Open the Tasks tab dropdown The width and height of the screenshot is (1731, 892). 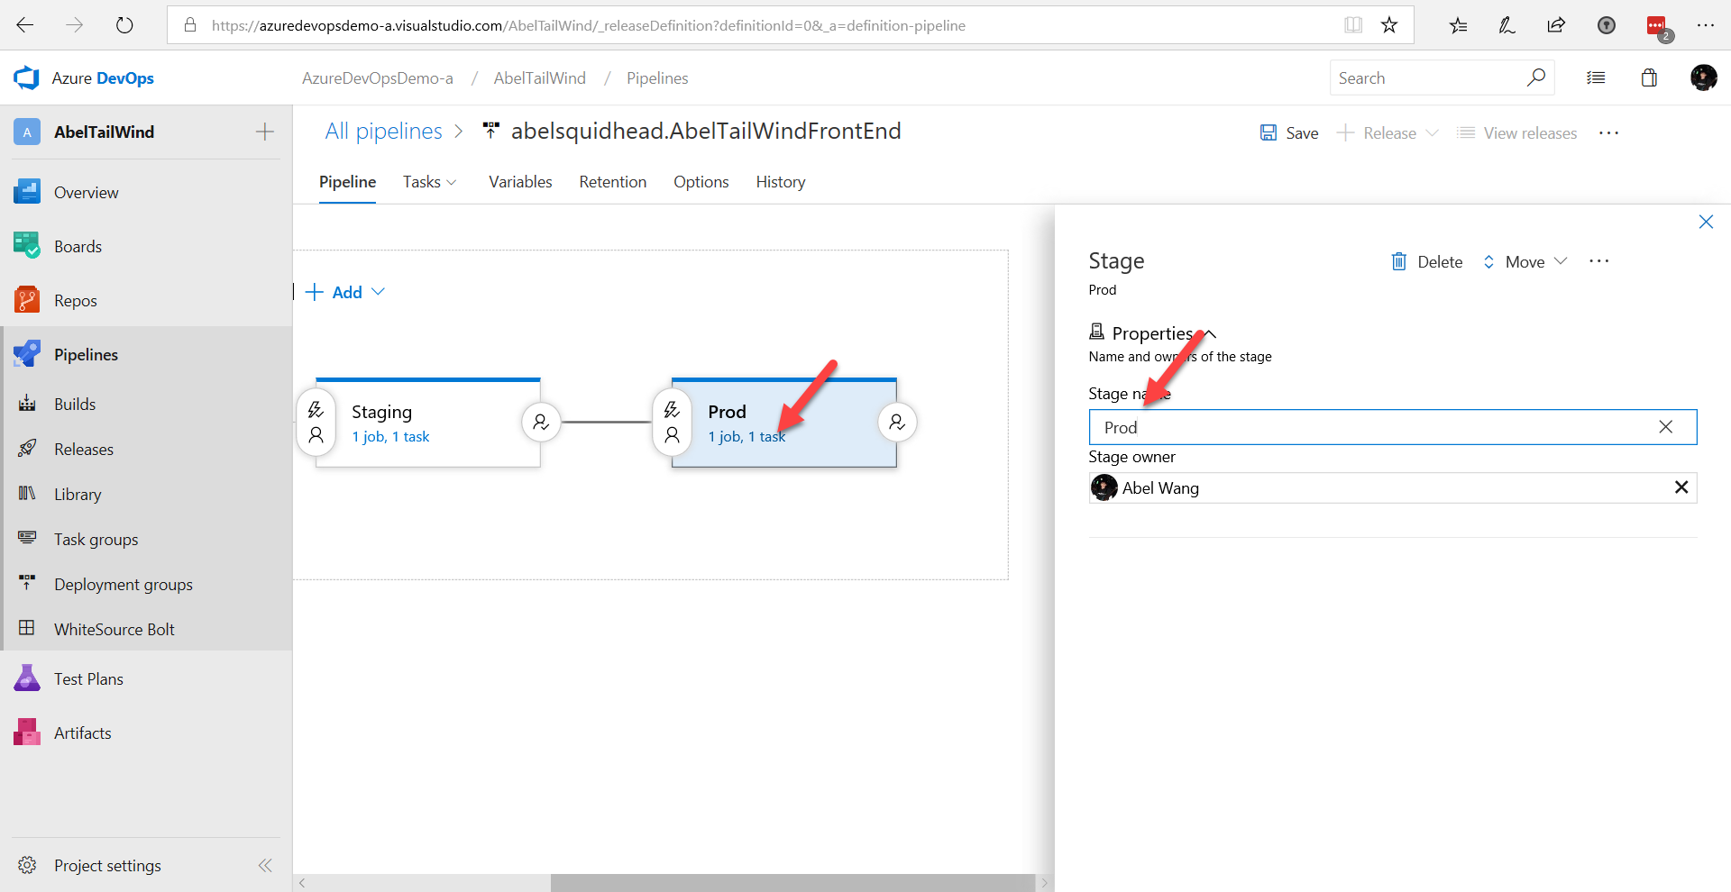point(430,182)
